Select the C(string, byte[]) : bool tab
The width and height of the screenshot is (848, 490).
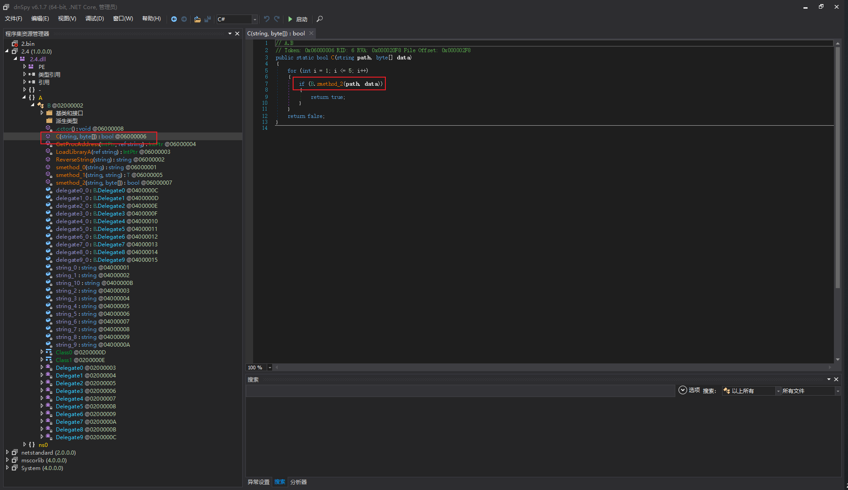pyautogui.click(x=276, y=33)
